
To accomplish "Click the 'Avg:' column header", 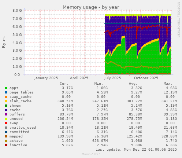I will pyautogui.click(x=133, y=84).
